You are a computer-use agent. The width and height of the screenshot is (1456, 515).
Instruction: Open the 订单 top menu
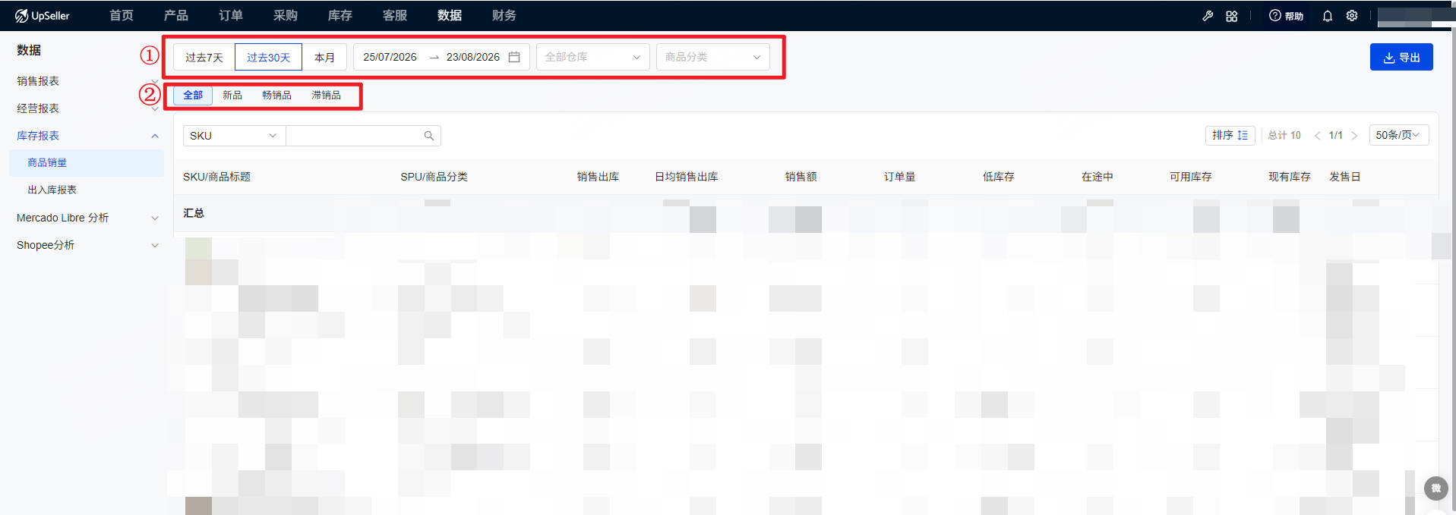231,15
